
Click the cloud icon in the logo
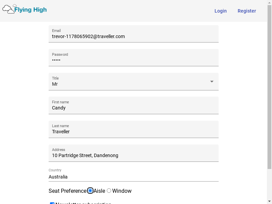[x=8, y=9]
